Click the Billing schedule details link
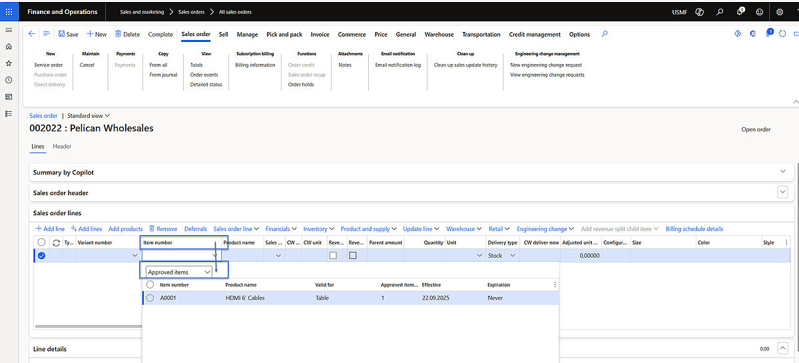 click(x=694, y=229)
